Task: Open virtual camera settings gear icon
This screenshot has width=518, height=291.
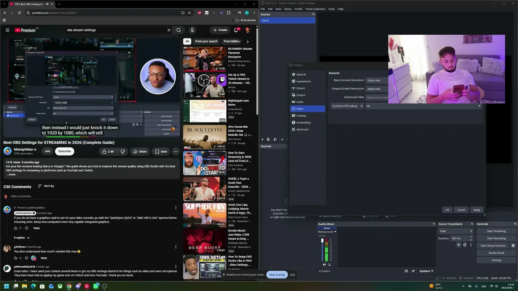Action: [513, 245]
